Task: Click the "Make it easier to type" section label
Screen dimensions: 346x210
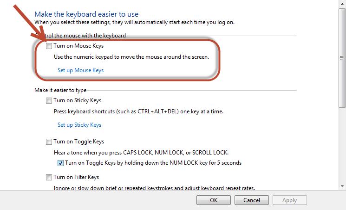Action: tap(60, 90)
